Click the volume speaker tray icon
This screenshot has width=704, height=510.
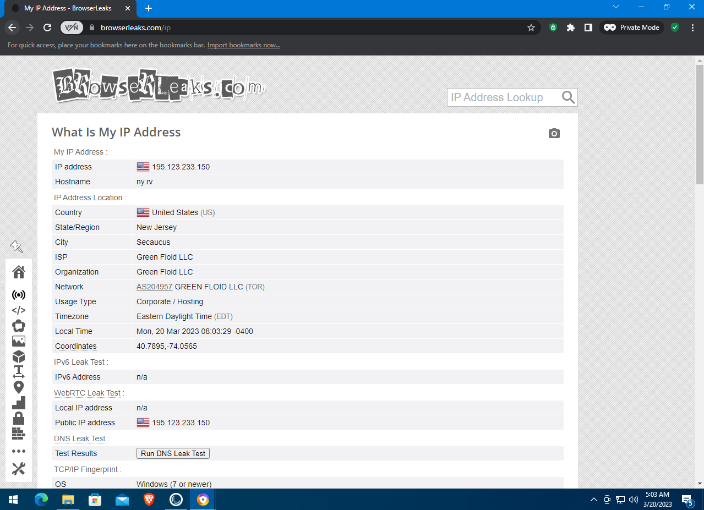(633, 500)
